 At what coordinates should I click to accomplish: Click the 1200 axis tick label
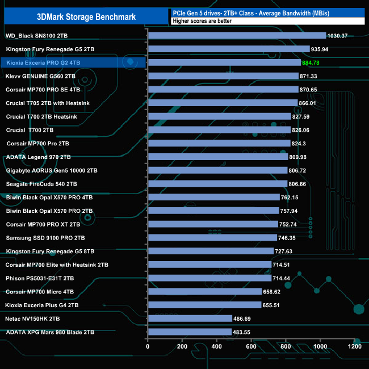click(x=355, y=347)
